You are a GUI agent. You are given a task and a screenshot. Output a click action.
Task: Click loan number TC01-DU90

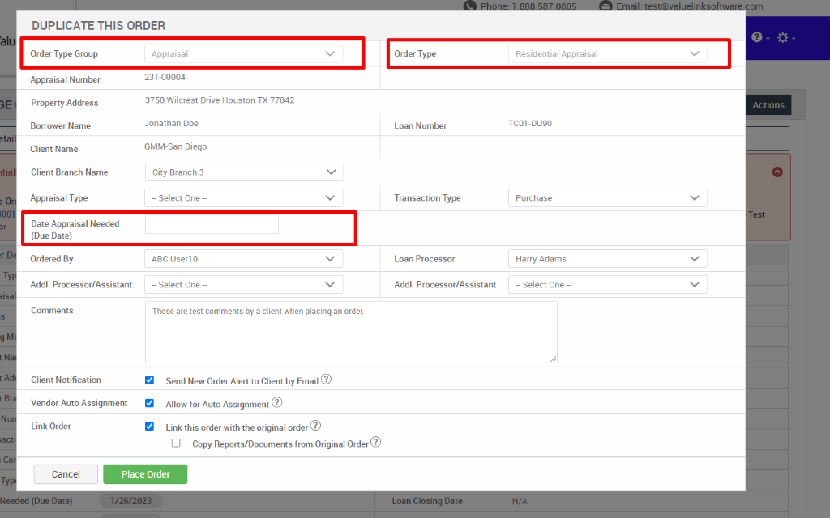pos(530,123)
